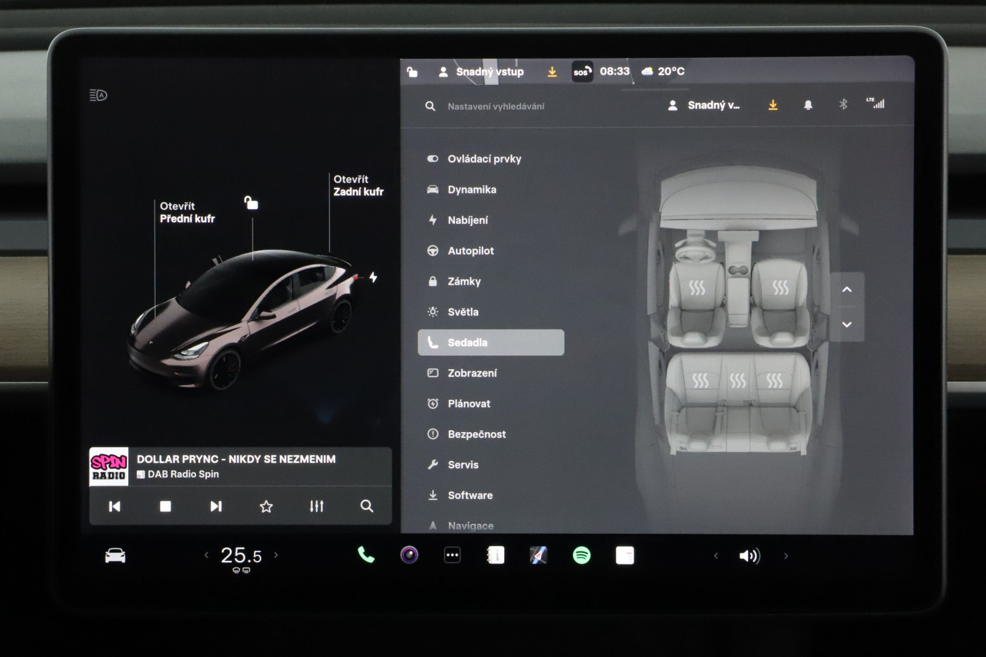Select Autopilot menu item
The height and width of the screenshot is (657, 986).
pyautogui.click(x=471, y=251)
